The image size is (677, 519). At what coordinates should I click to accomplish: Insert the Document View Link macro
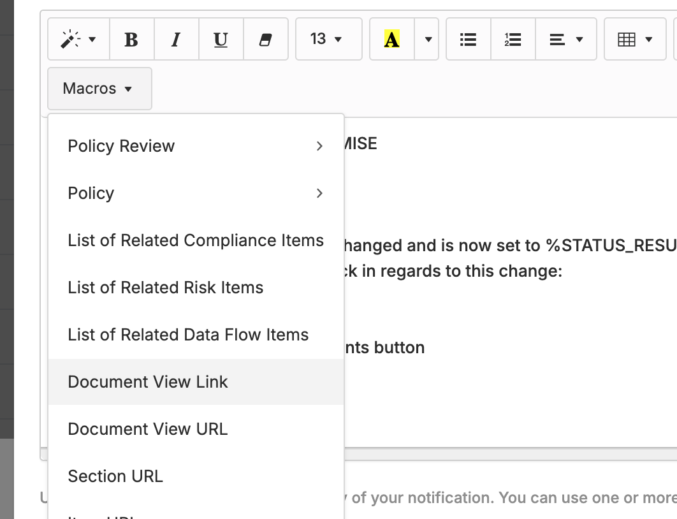tap(148, 382)
